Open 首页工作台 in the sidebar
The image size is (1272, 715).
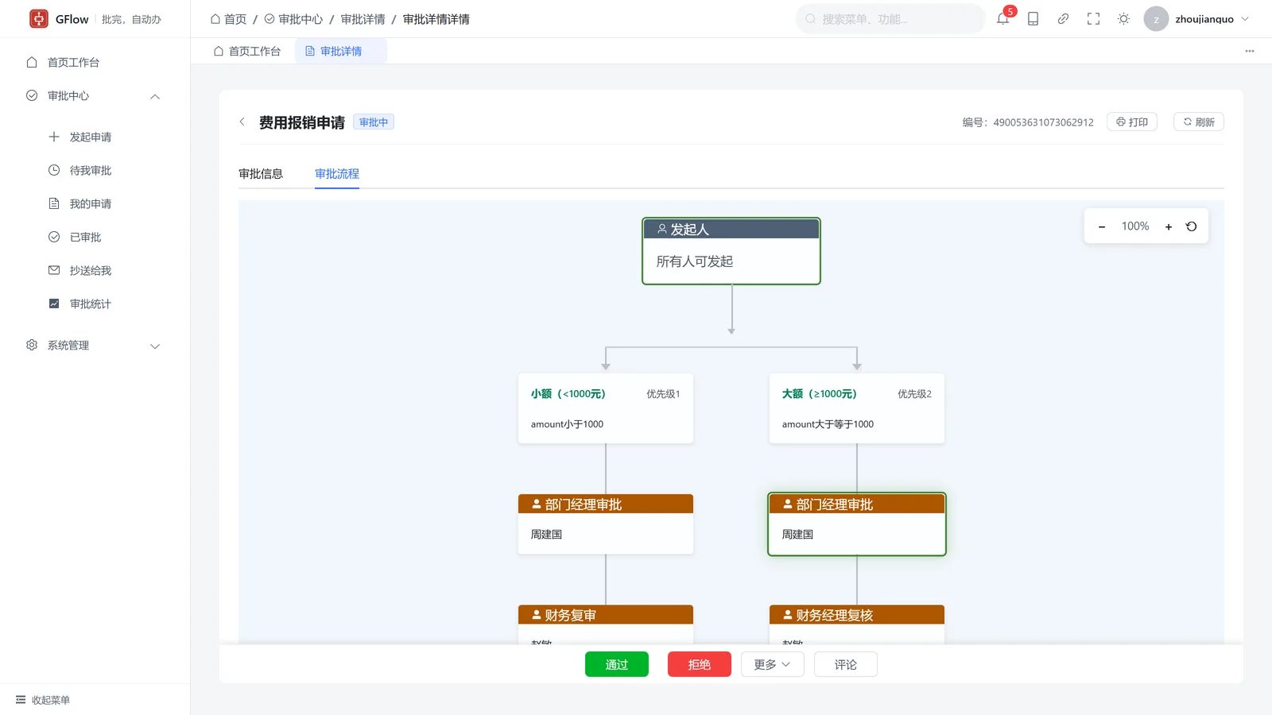(x=95, y=62)
